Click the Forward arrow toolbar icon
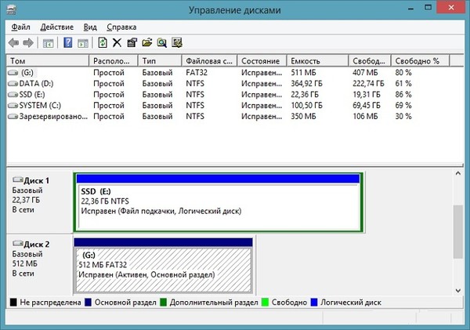 (28, 43)
